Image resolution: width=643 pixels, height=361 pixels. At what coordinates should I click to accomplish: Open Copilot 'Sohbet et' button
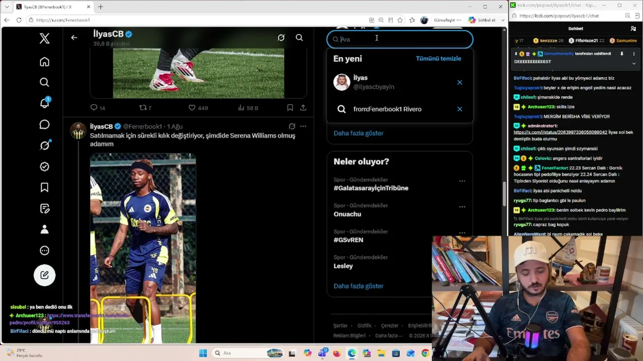coord(482,20)
